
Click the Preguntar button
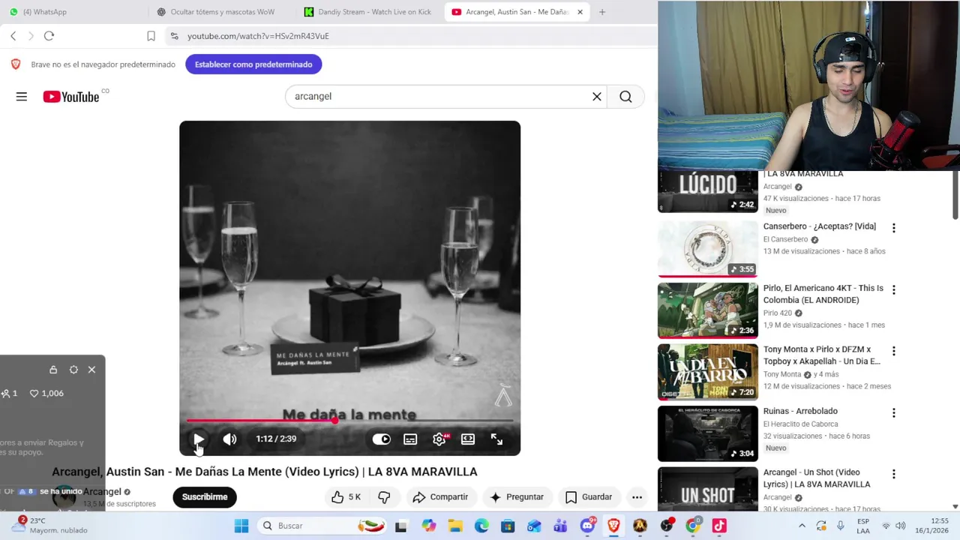click(x=517, y=496)
